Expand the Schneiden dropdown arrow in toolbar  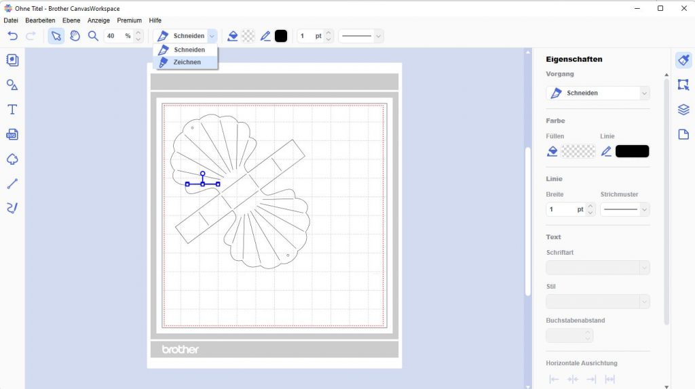click(212, 36)
